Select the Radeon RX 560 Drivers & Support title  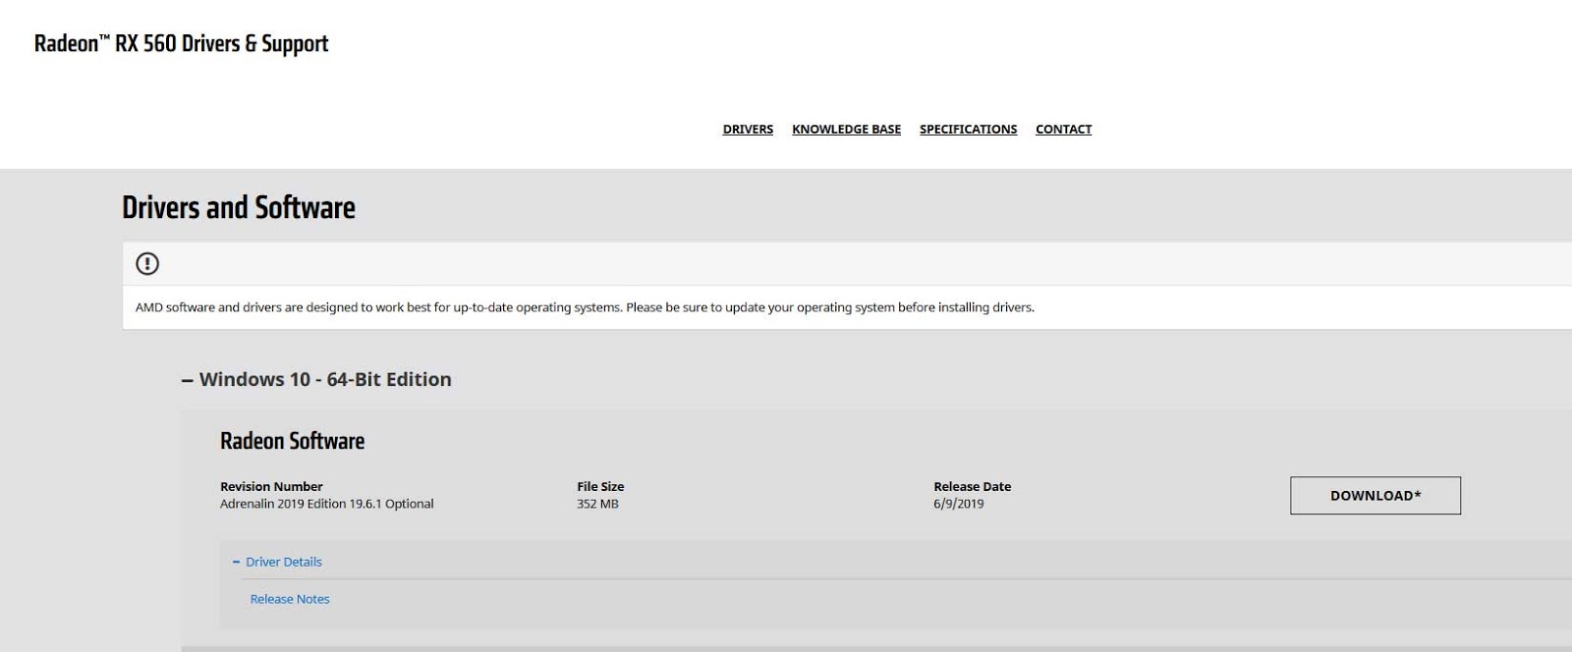181,43
